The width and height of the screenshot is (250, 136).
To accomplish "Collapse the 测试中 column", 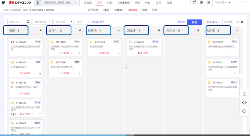I will tap(159, 30).
